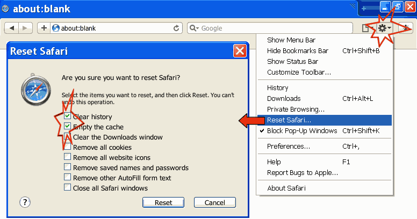
Task: Click the about:blank address field
Action: point(113,28)
